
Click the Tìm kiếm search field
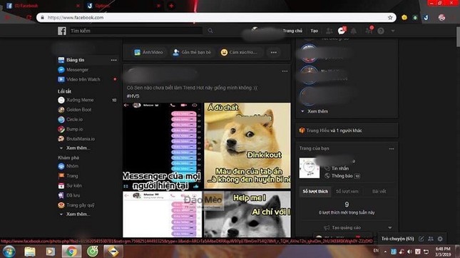point(136,31)
